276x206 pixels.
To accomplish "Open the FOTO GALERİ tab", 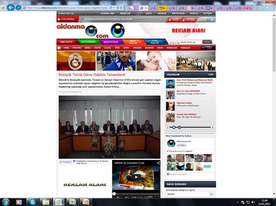I will click(x=155, y=42).
